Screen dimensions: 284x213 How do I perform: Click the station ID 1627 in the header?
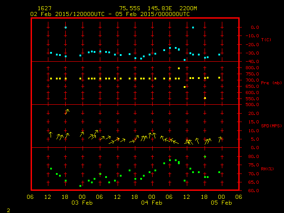click(x=43, y=8)
